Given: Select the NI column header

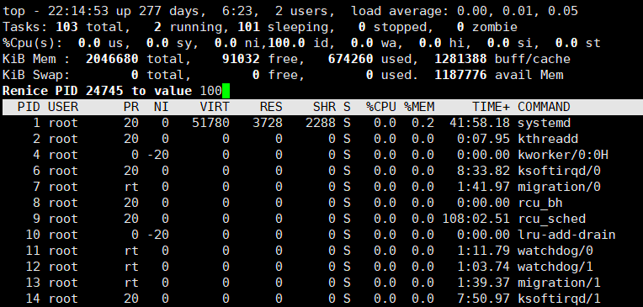Looking at the screenshot, I should [162, 107].
